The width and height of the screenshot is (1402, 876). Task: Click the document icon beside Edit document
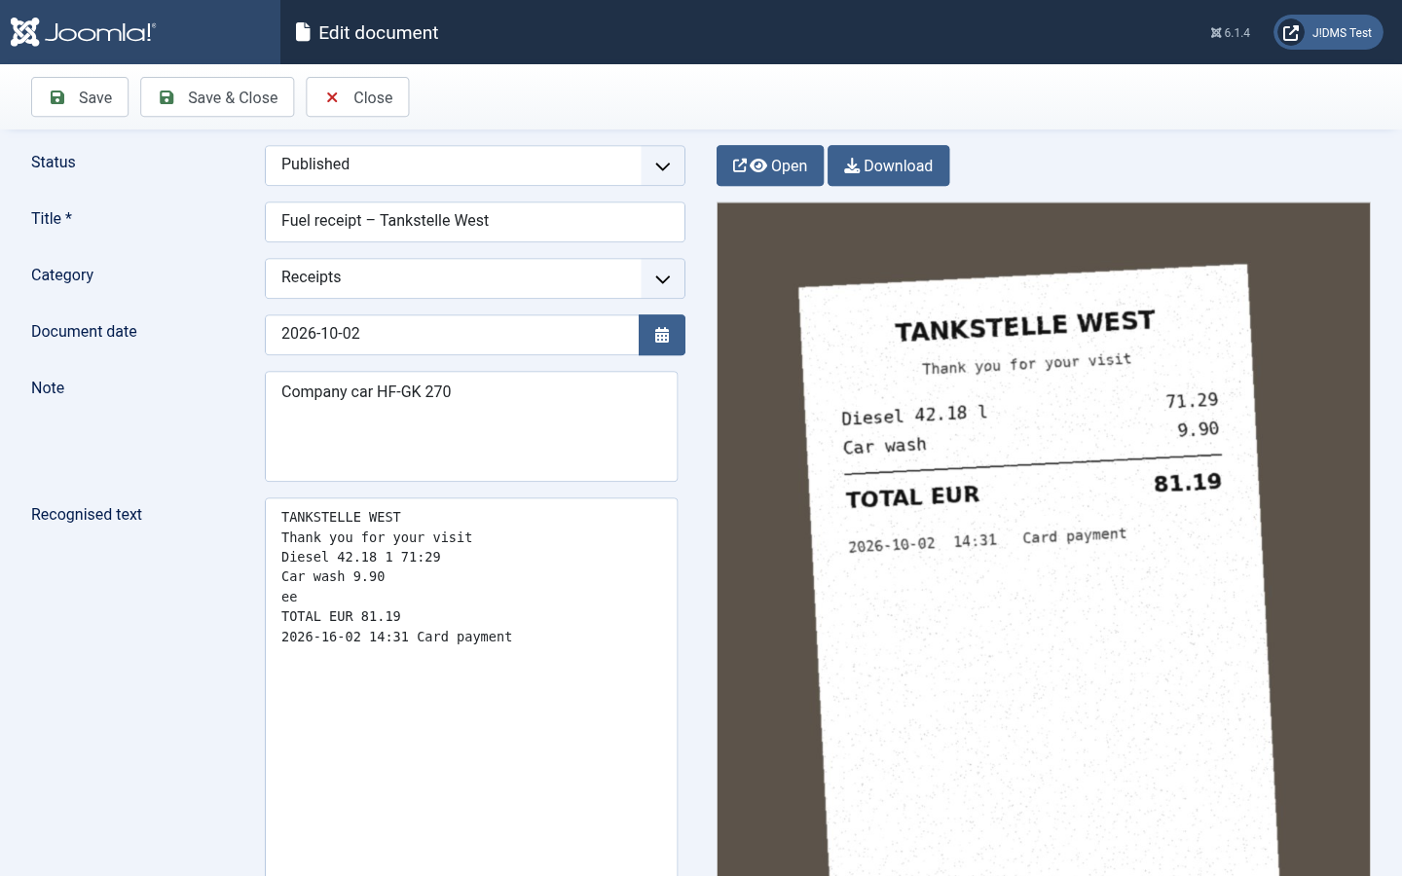point(303,32)
